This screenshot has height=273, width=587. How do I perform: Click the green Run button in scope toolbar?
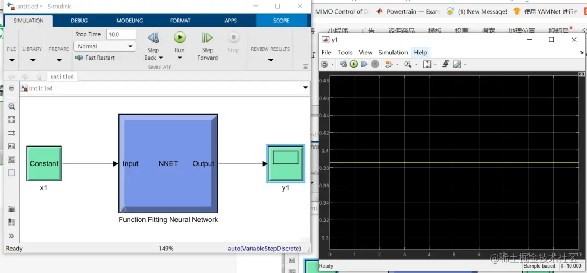[x=354, y=65]
